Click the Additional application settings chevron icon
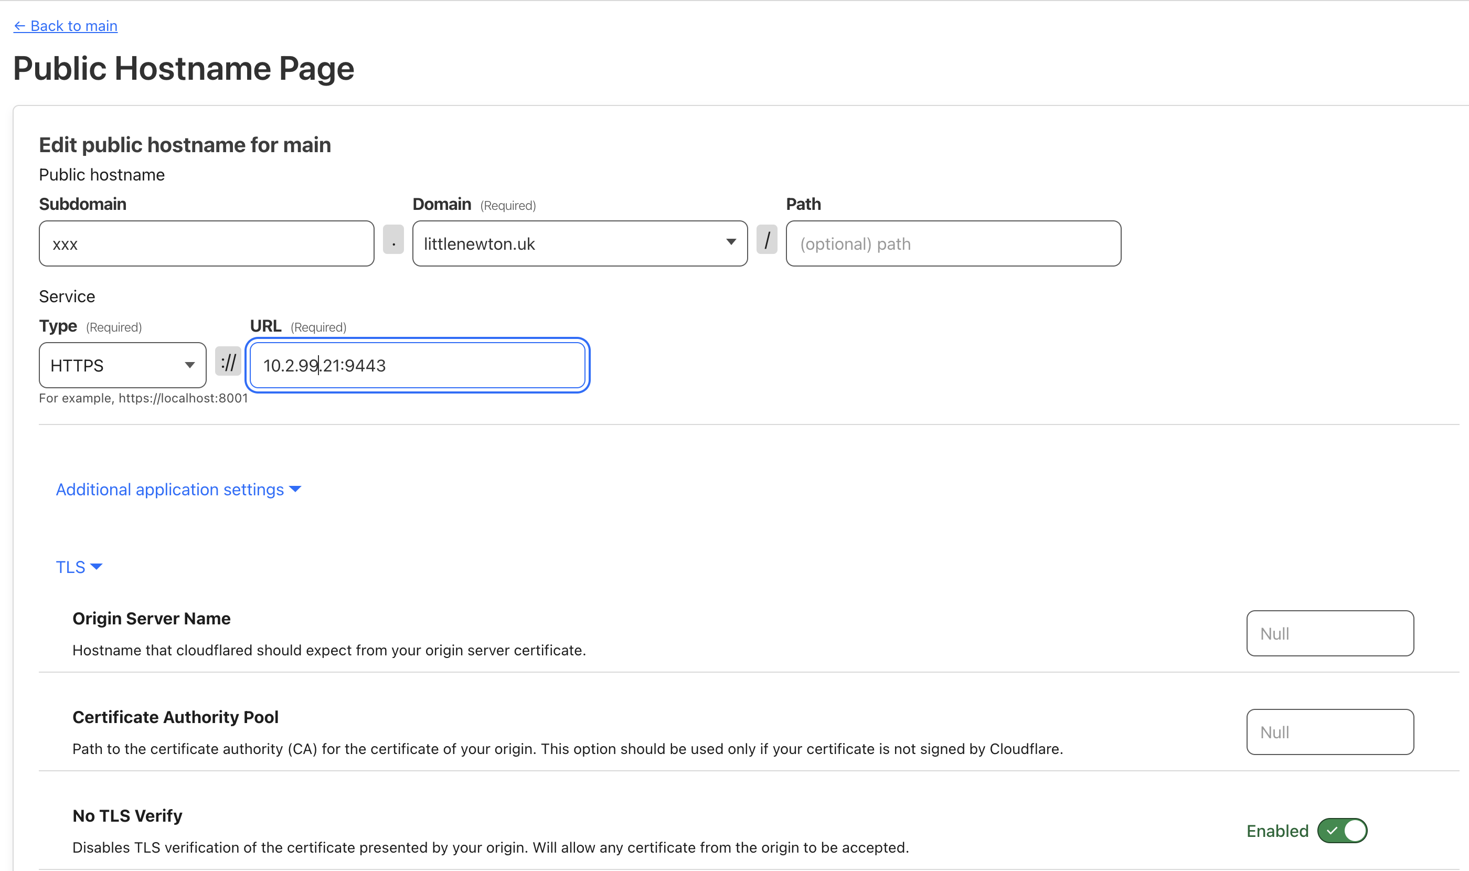 coord(295,488)
